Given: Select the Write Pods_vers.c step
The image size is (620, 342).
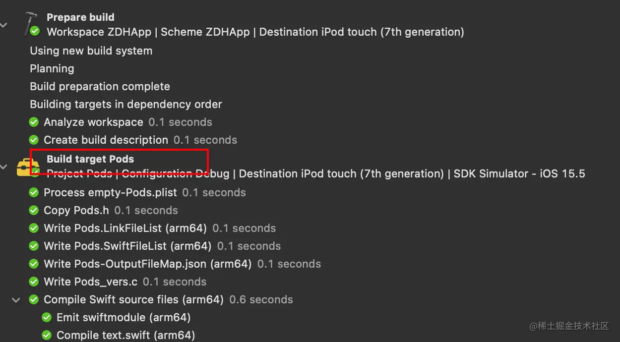Looking at the screenshot, I should click(90, 282).
